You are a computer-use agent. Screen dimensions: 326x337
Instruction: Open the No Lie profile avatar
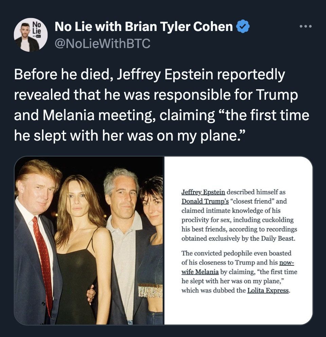(31, 35)
